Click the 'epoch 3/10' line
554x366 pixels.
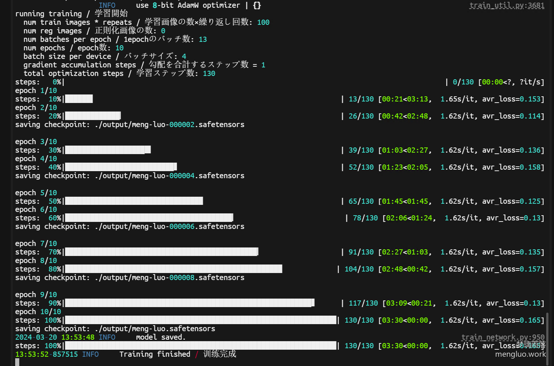tap(36, 142)
